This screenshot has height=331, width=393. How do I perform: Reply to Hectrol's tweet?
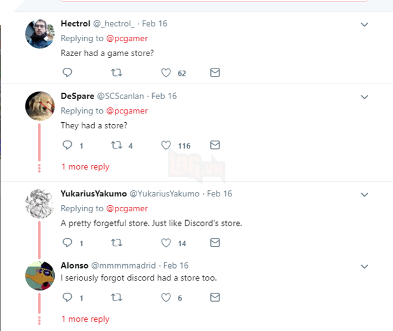click(68, 73)
